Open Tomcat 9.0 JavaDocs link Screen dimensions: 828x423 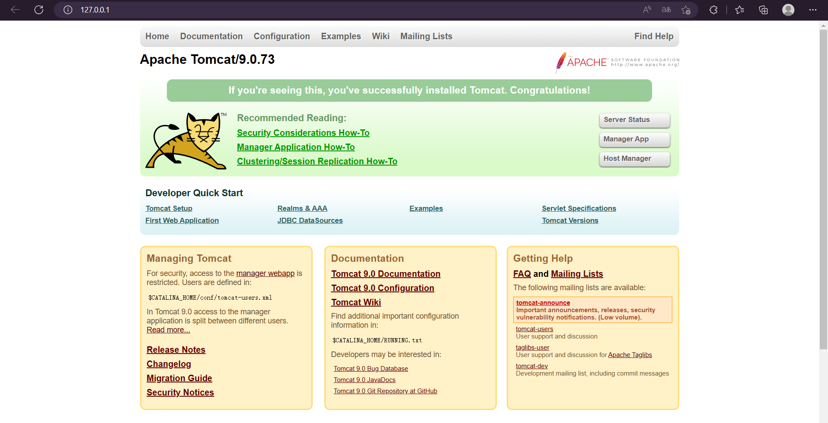pos(364,380)
